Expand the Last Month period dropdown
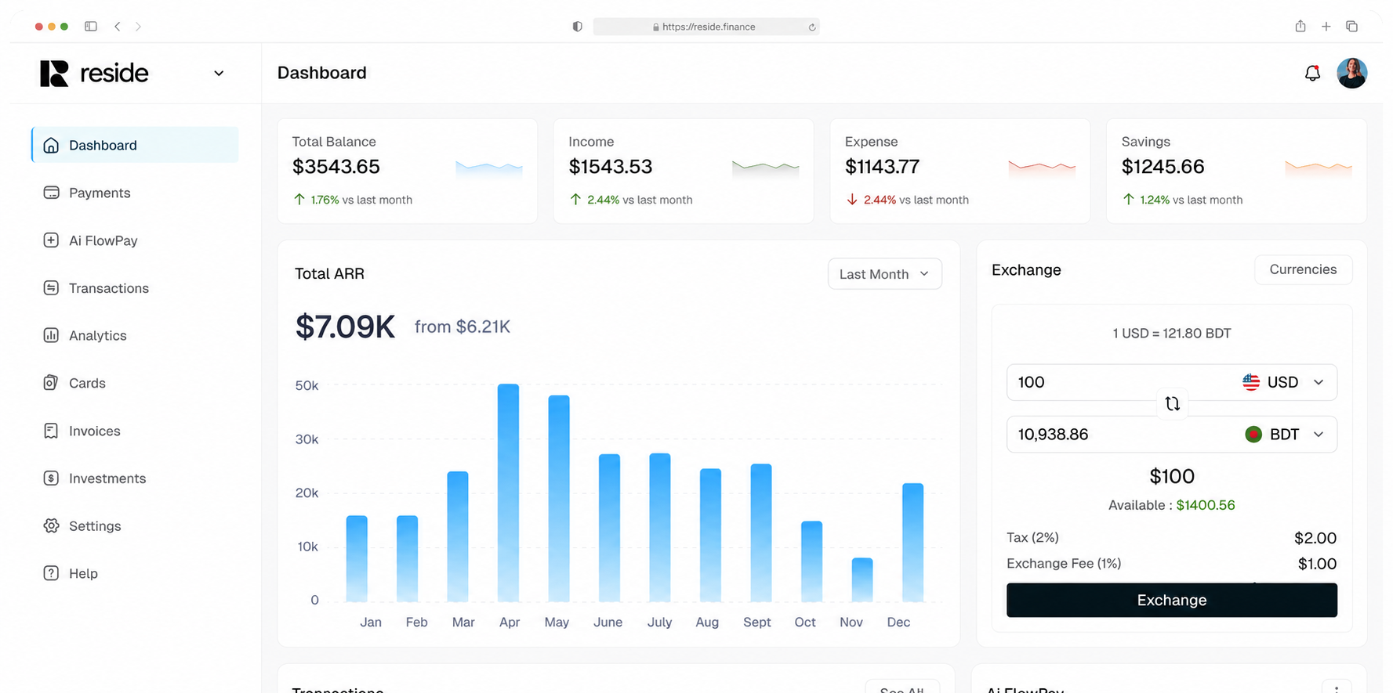The width and height of the screenshot is (1393, 693). point(884,274)
